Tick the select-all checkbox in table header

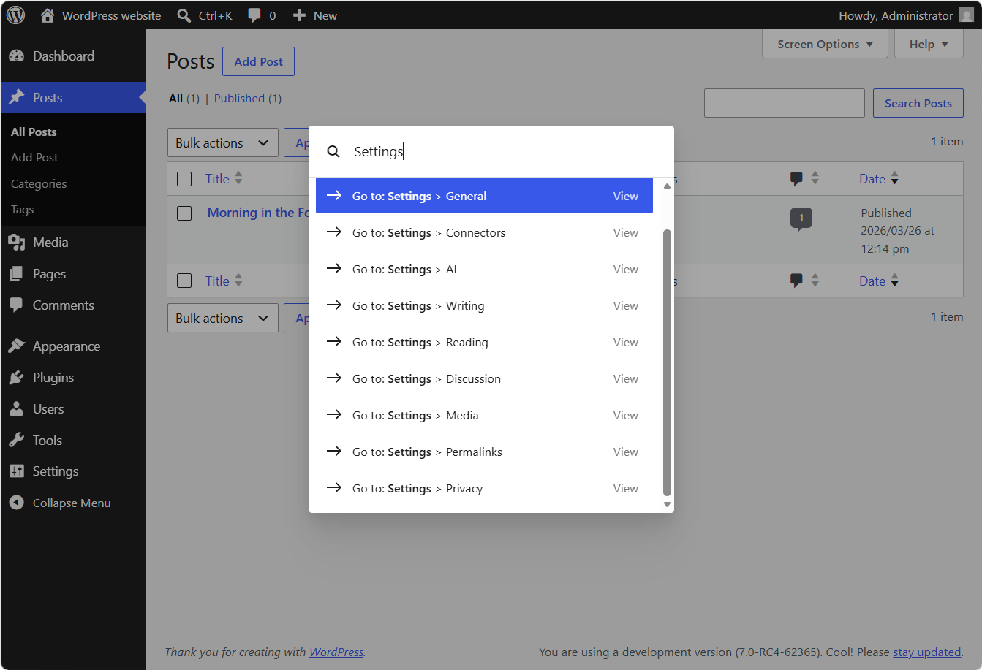184,179
